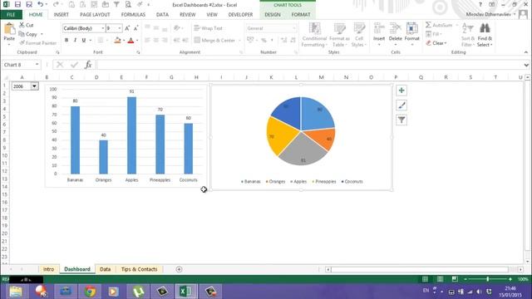Image resolution: width=532 pixels, height=299 pixels.
Task: Click the Save icon in the quick access toolbar
Action: pos(17,5)
